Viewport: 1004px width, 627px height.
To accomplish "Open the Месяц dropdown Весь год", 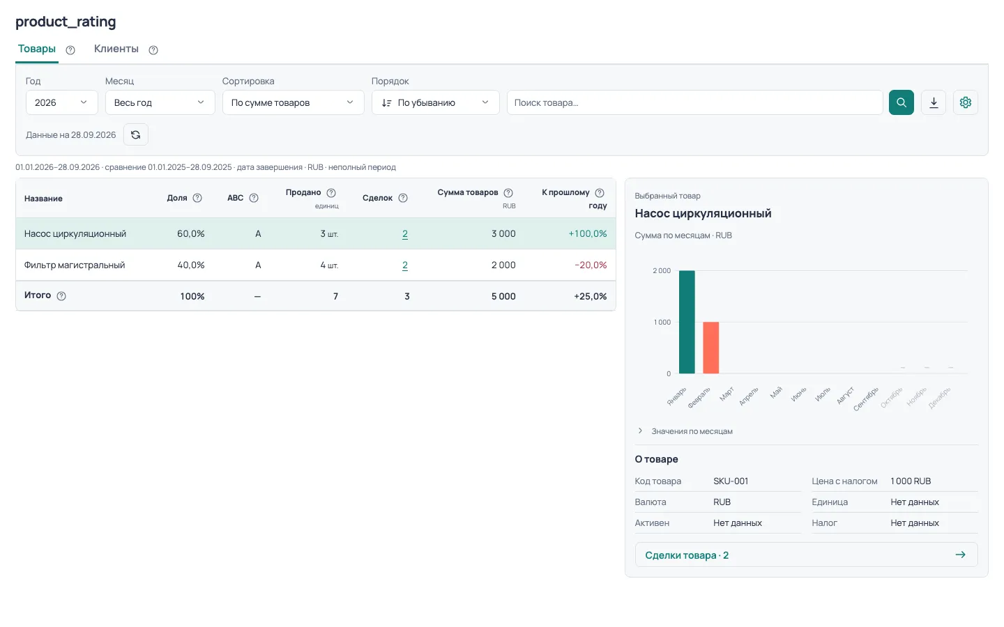I will pyautogui.click(x=160, y=102).
